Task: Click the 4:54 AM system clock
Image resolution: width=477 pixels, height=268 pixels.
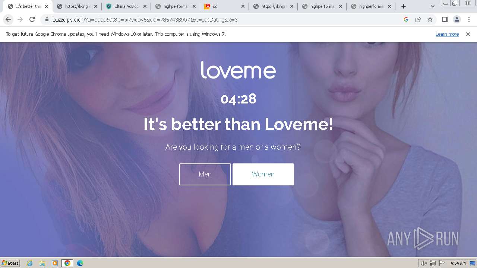Action: coord(458,263)
